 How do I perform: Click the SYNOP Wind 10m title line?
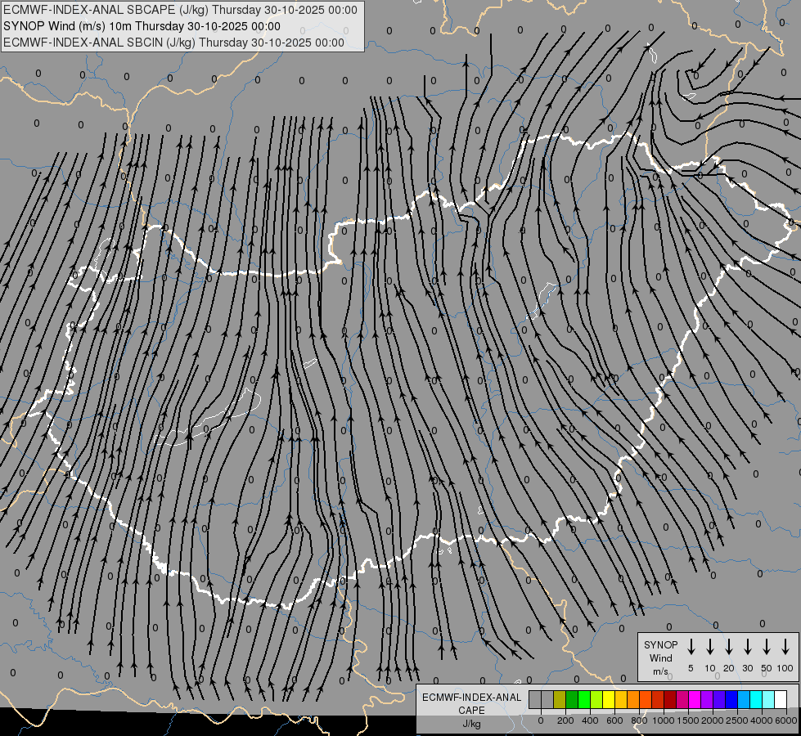(142, 26)
